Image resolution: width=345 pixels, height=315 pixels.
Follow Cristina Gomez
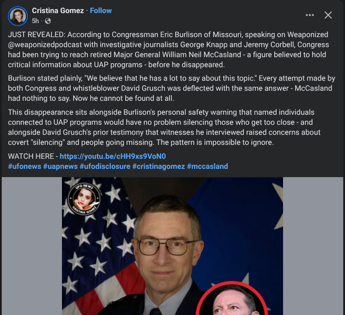click(x=101, y=10)
